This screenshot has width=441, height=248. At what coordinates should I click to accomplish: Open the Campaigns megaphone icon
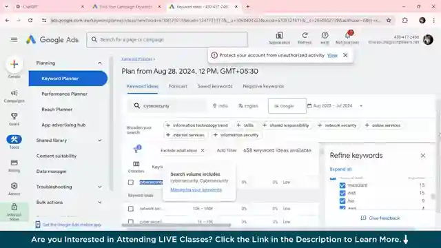[x=14, y=93]
